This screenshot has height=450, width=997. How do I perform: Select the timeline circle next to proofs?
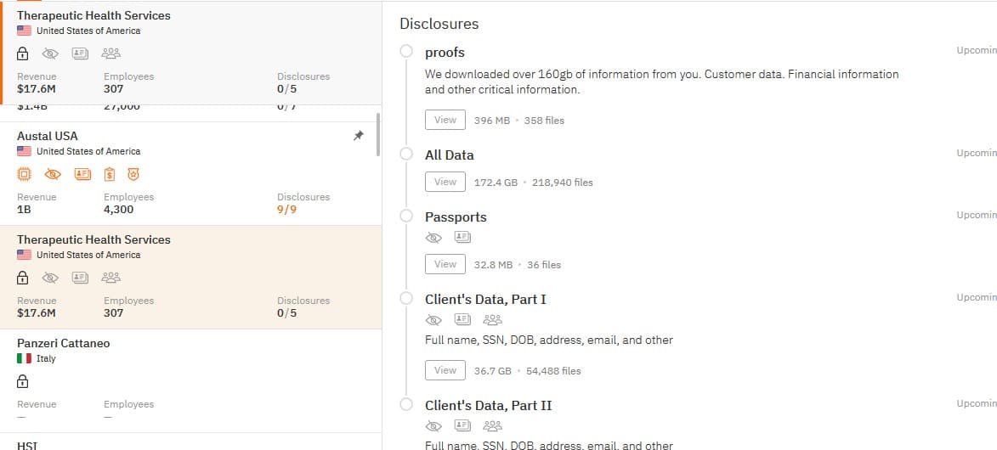pos(406,51)
